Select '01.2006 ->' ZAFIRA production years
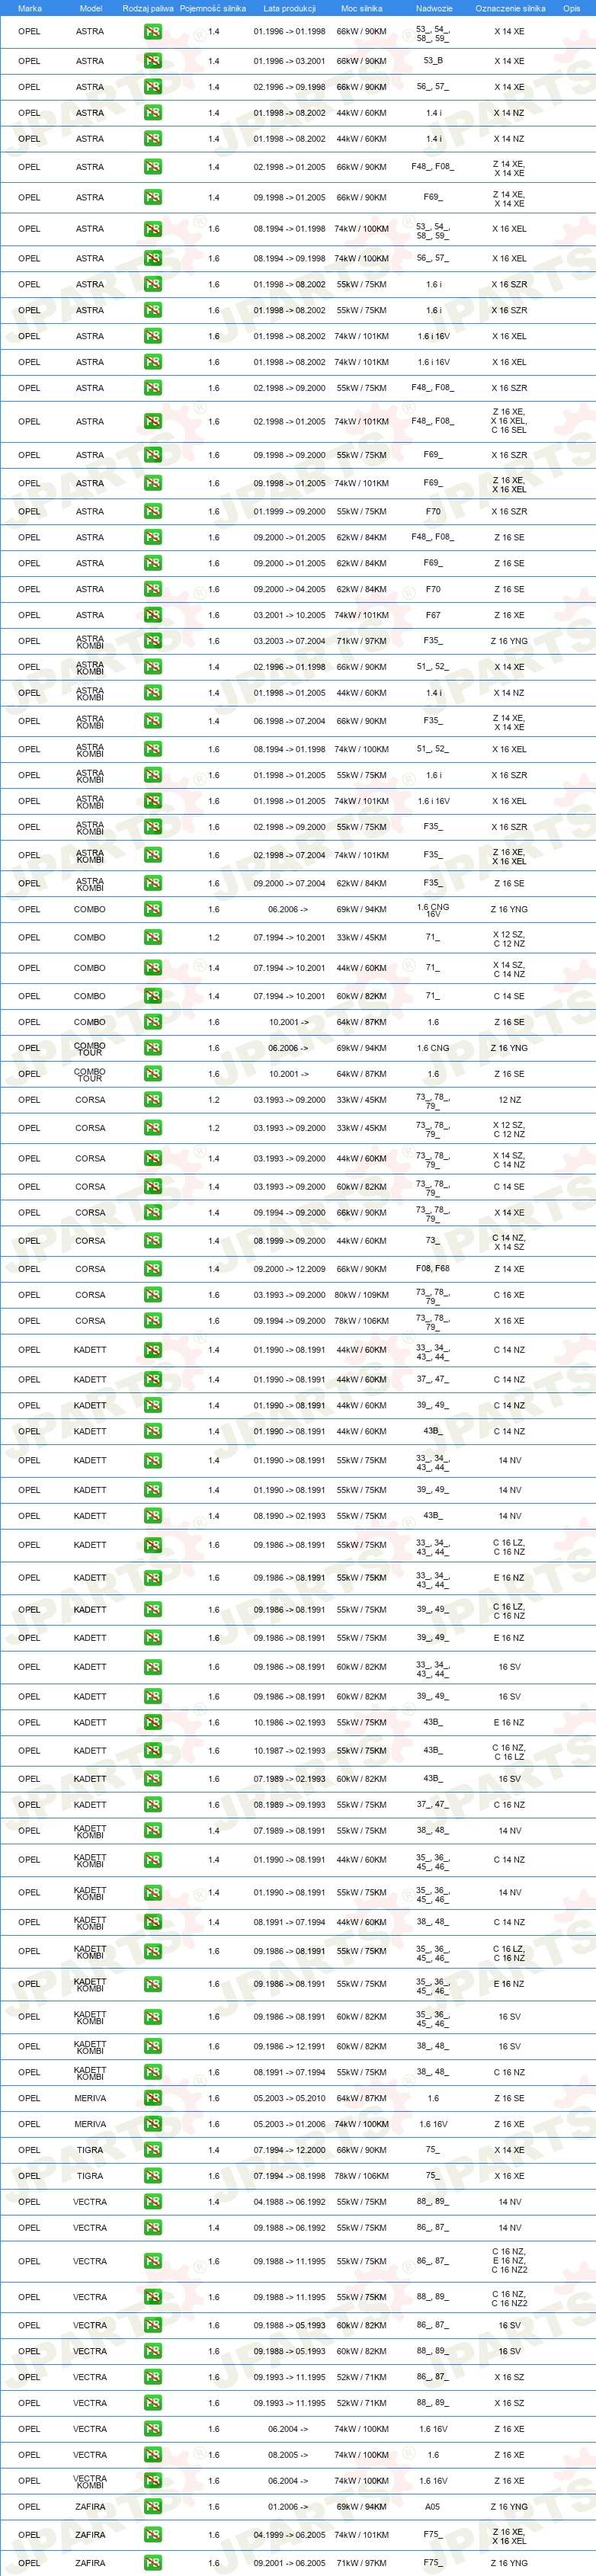This screenshot has height=2576, width=596. [x=289, y=2507]
